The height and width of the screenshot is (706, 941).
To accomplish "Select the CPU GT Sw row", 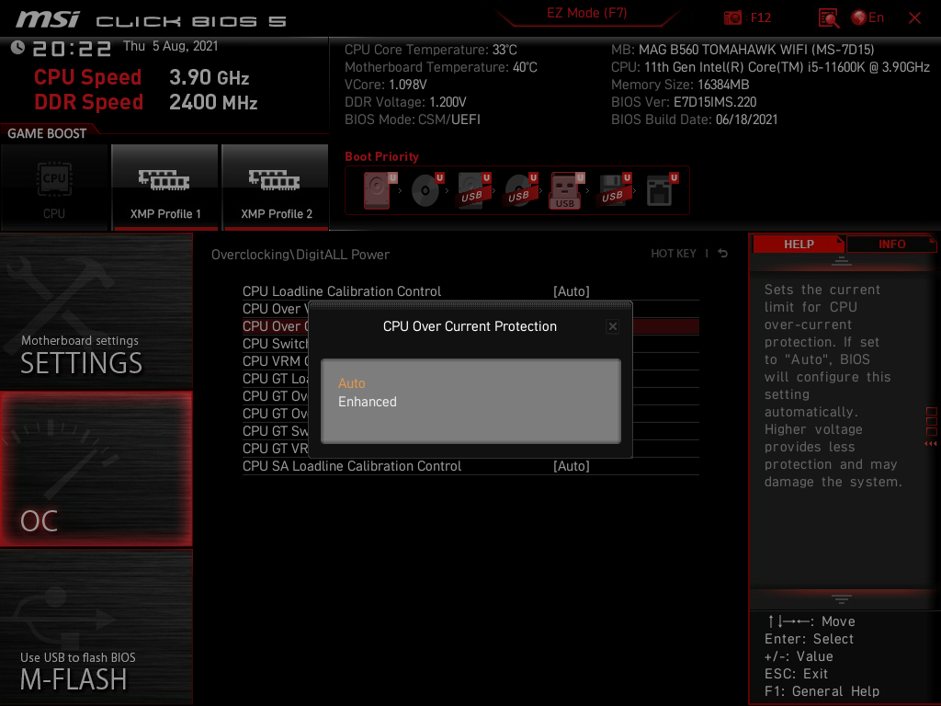I will (x=275, y=431).
